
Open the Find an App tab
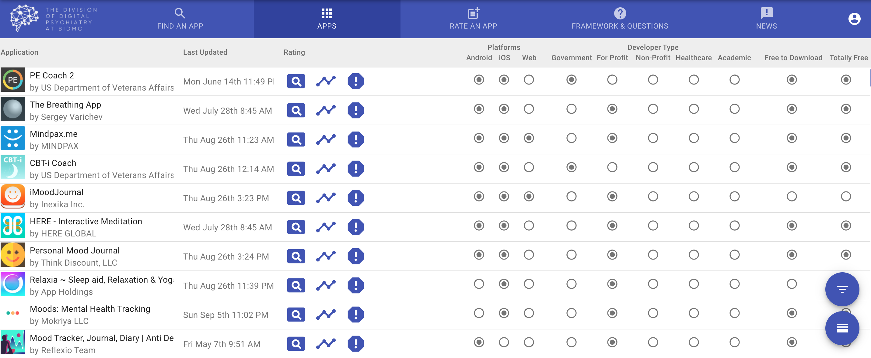pos(180,19)
